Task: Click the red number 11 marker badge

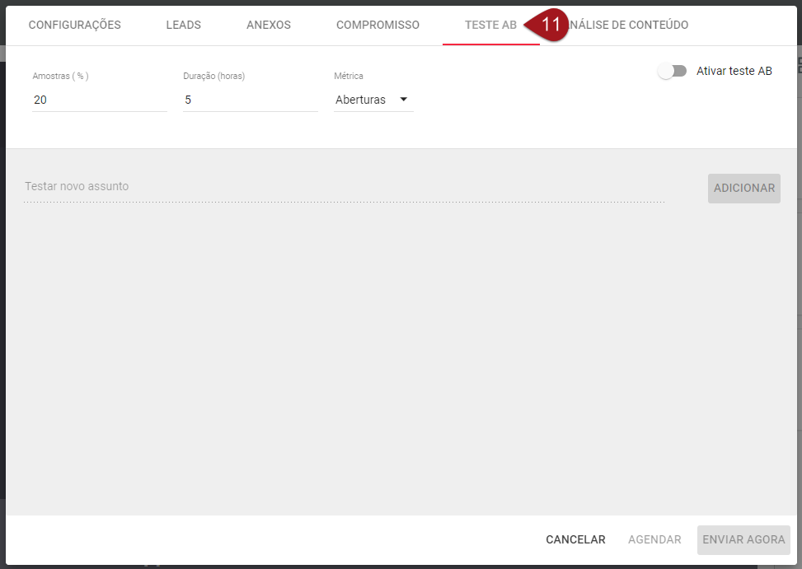Action: point(550,25)
